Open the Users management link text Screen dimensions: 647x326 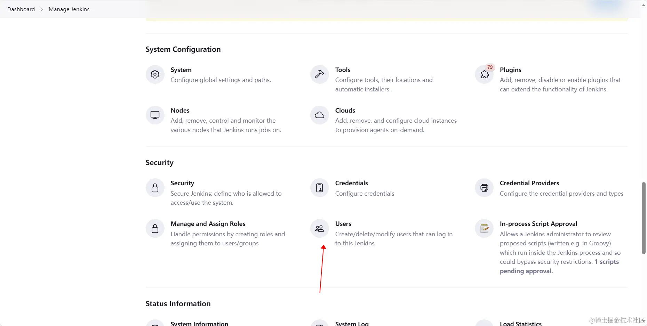pyautogui.click(x=343, y=224)
